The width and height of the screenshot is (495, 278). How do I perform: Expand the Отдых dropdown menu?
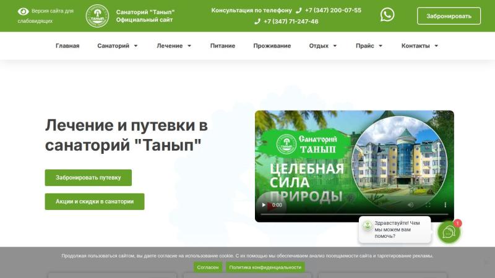(x=323, y=46)
